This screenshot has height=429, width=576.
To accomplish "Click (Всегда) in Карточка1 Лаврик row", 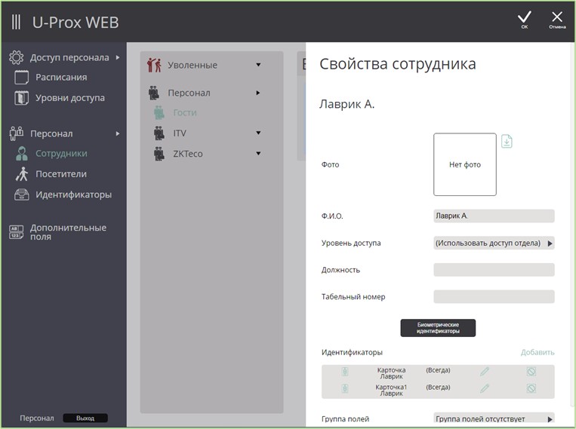I will [x=438, y=388].
